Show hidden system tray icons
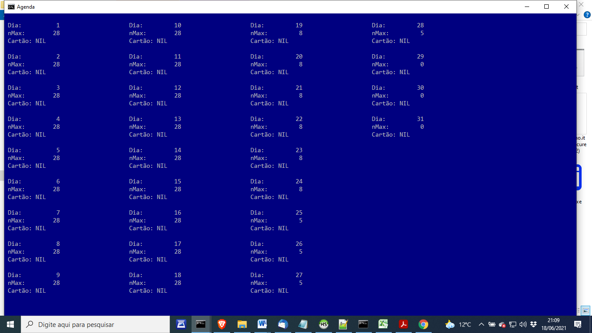Image resolution: width=592 pixels, height=333 pixels. pyautogui.click(x=481, y=324)
